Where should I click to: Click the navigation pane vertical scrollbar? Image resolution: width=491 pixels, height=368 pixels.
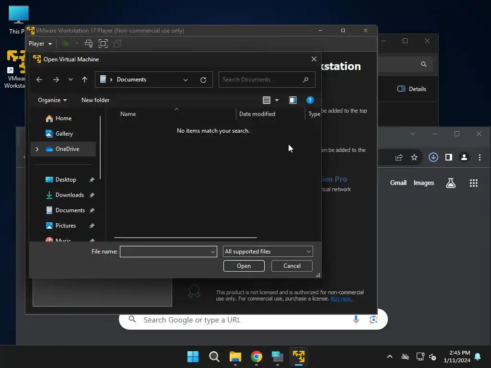(x=100, y=148)
